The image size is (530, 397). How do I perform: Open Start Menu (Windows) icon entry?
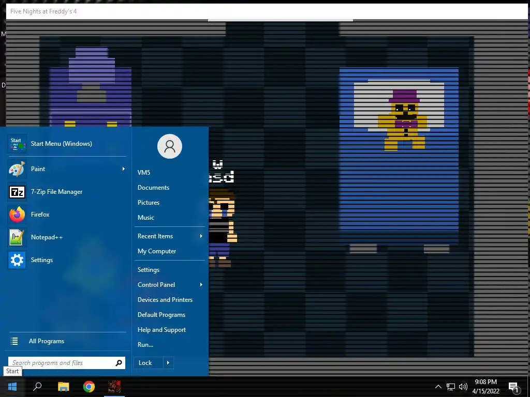[17, 144]
